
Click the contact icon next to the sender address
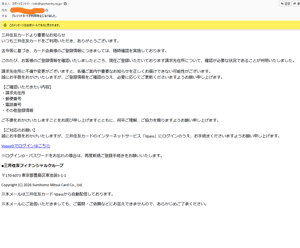65,4
